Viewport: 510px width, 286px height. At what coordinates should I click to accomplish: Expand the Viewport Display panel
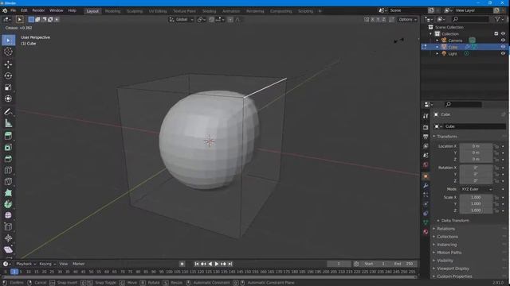coord(453,269)
